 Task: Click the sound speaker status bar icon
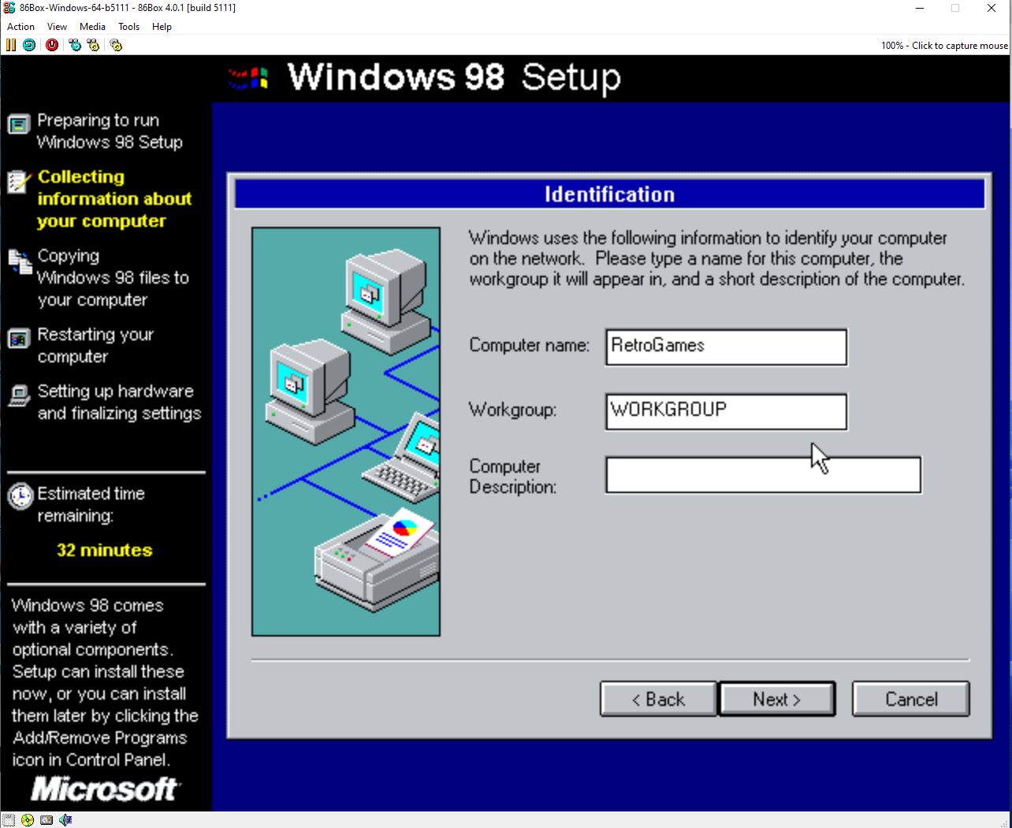(65, 820)
